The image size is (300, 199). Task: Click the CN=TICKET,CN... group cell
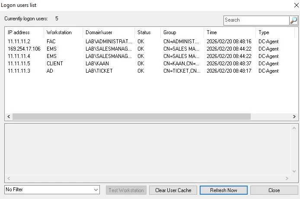[182, 71]
